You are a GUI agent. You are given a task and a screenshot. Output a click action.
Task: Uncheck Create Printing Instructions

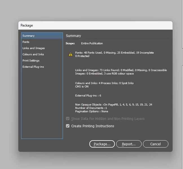[68, 126]
